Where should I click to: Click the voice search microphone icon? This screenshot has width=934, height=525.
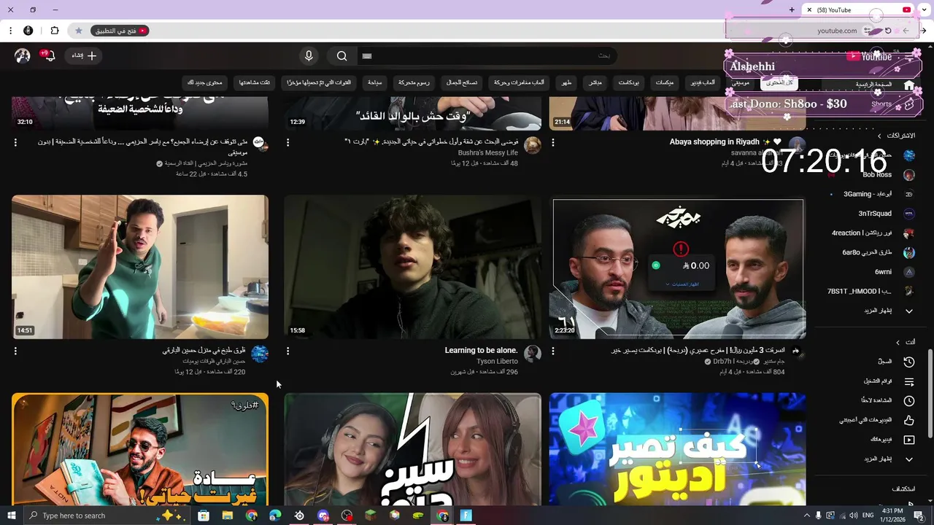pos(309,55)
